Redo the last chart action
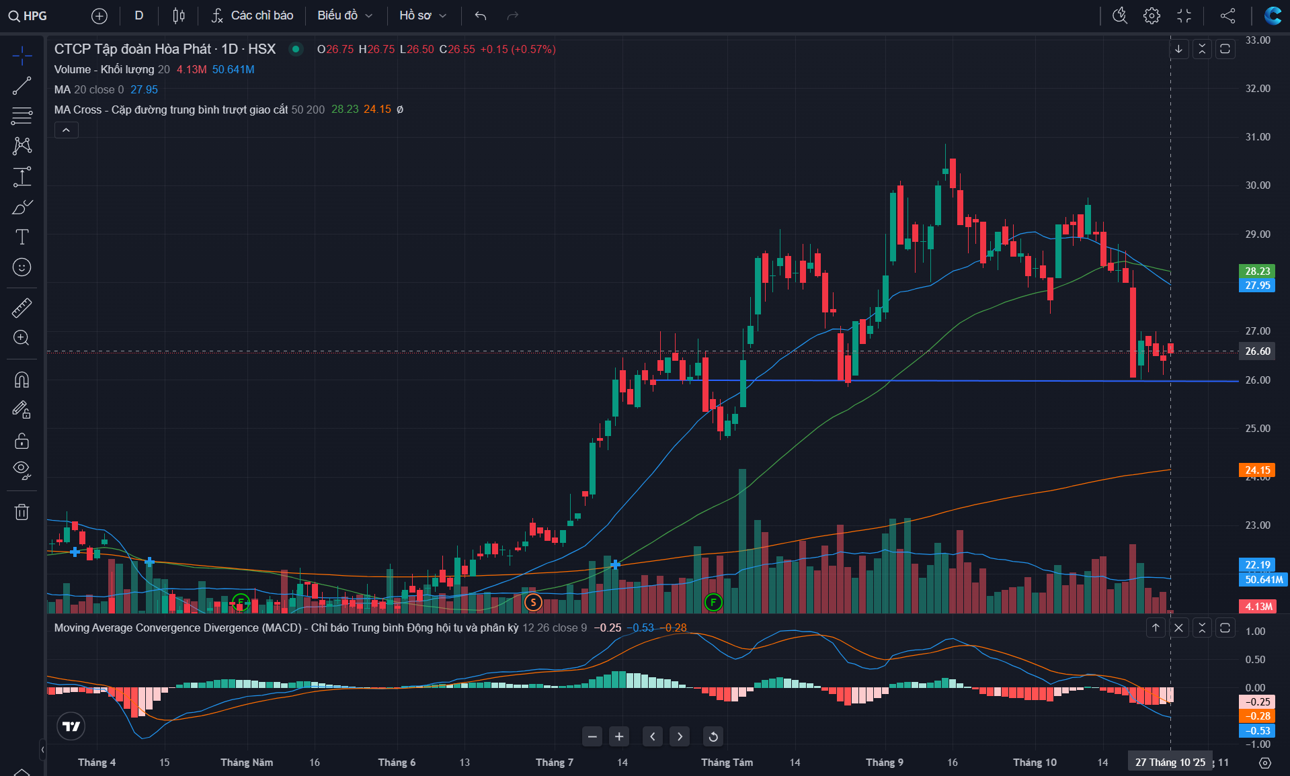This screenshot has height=776, width=1290. coord(512,15)
